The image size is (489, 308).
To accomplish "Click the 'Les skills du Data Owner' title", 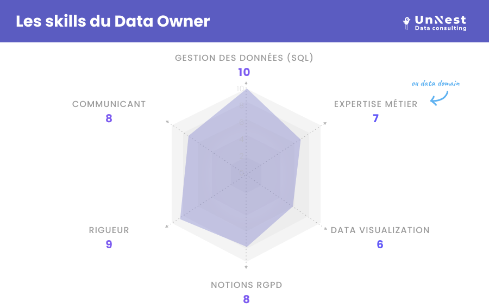I will pos(113,21).
